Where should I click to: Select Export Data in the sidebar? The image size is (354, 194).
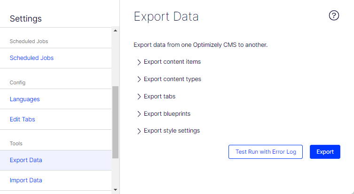[x=26, y=160]
